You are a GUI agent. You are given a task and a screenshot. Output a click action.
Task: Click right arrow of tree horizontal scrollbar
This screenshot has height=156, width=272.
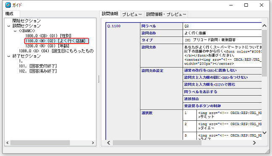click(93, 143)
